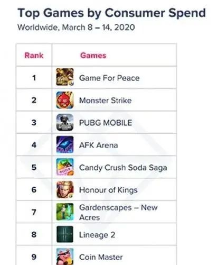Open the Lineage 2 app icon

click(65, 234)
